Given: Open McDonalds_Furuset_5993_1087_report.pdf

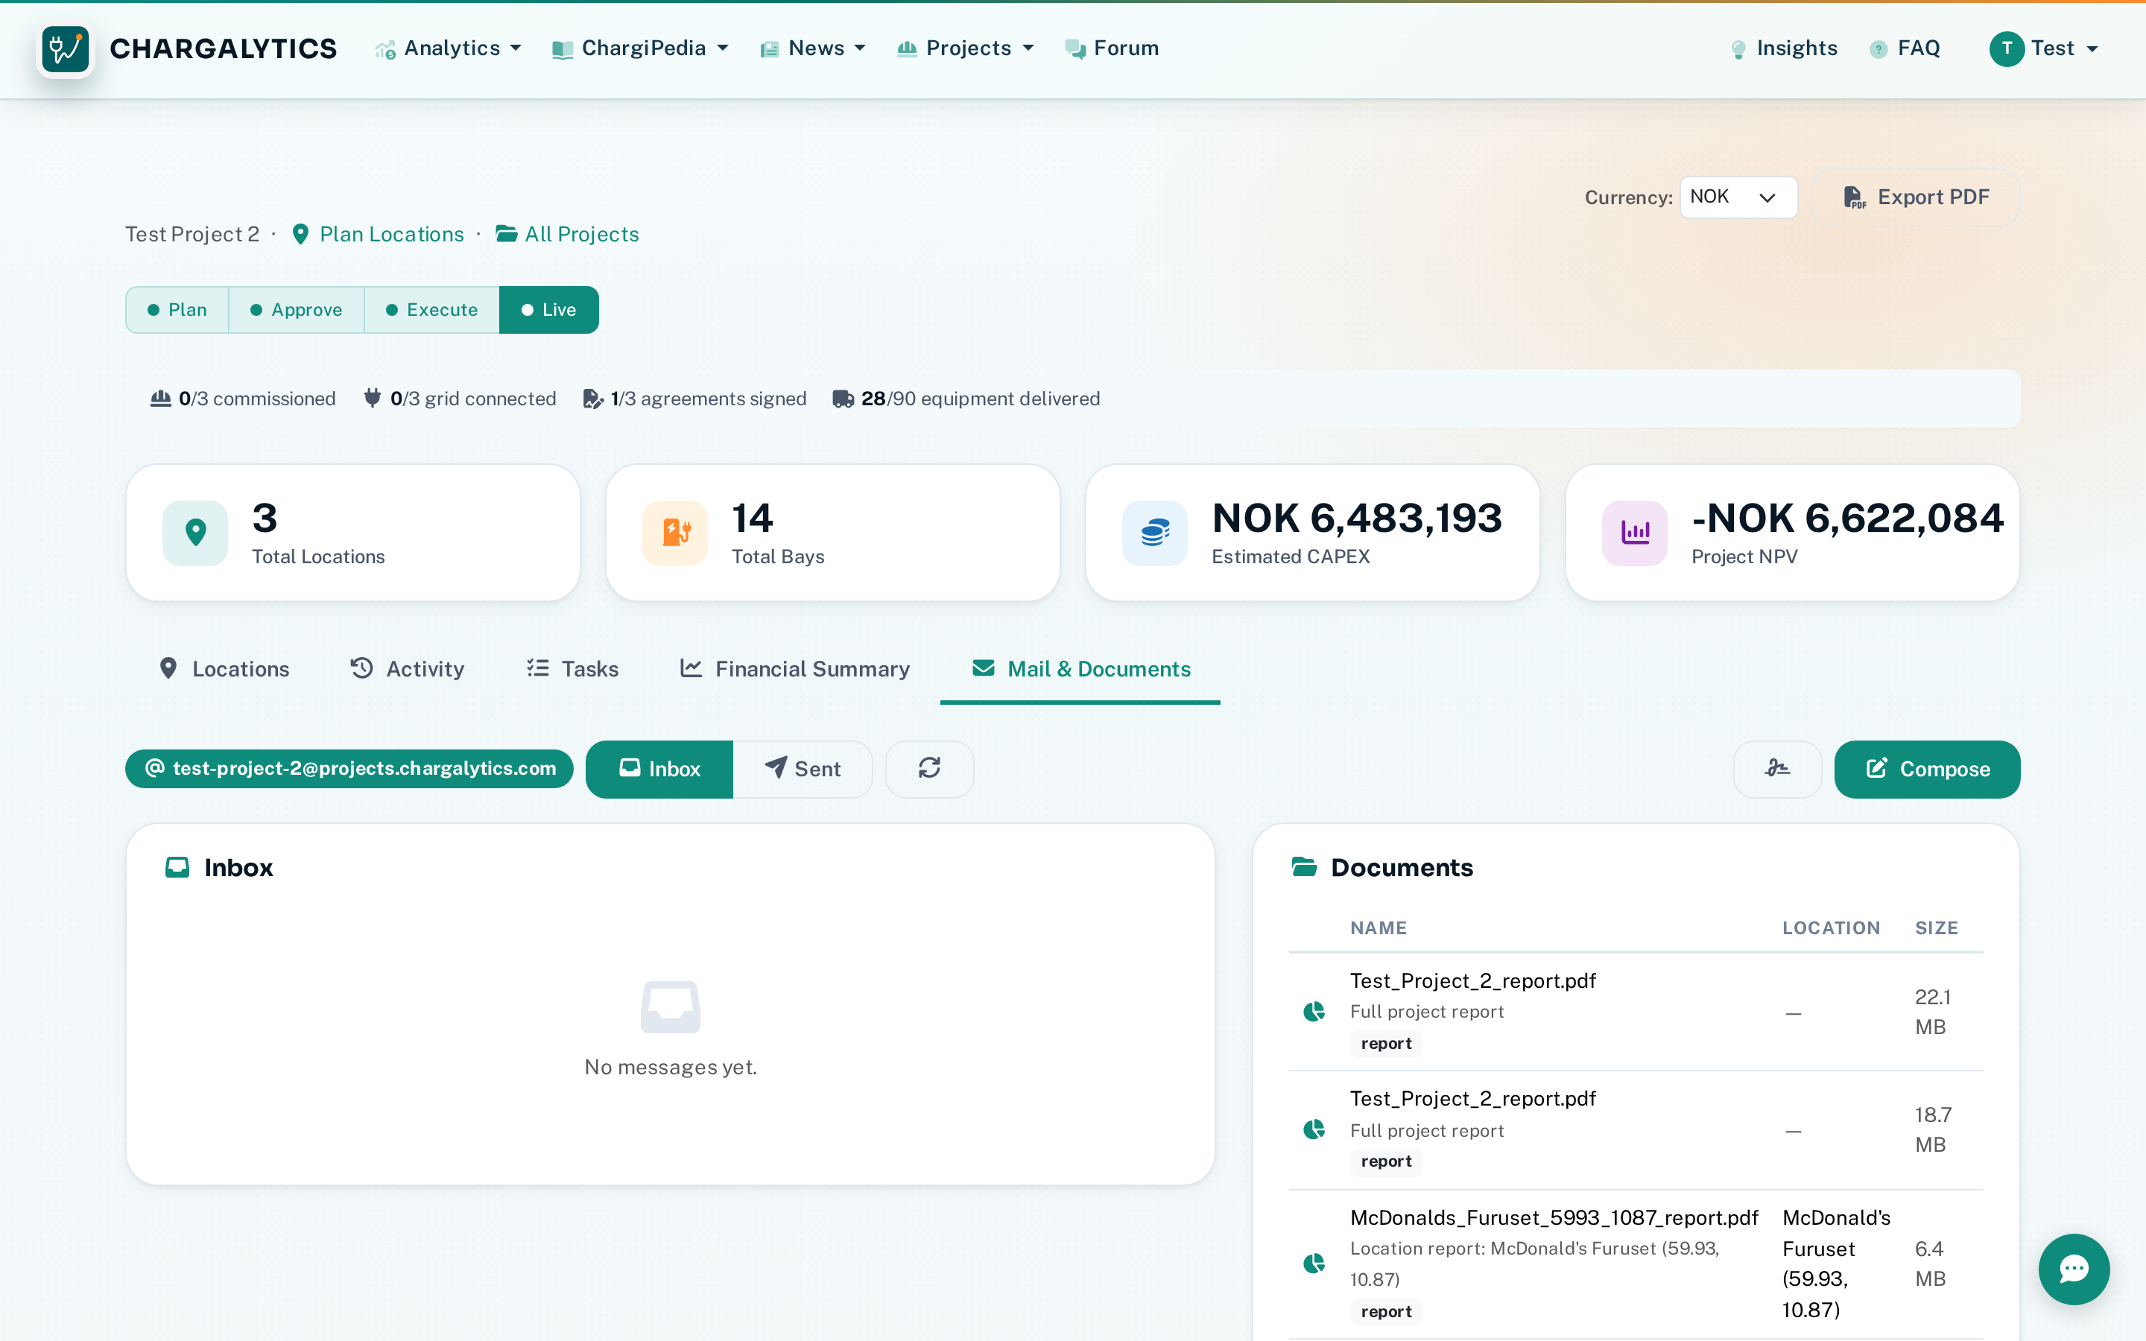Looking at the screenshot, I should coord(1554,1218).
